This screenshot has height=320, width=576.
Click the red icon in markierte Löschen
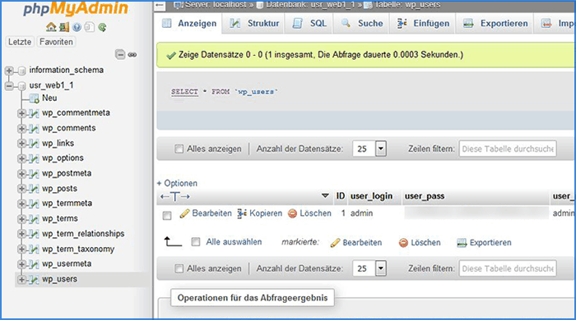(x=403, y=243)
